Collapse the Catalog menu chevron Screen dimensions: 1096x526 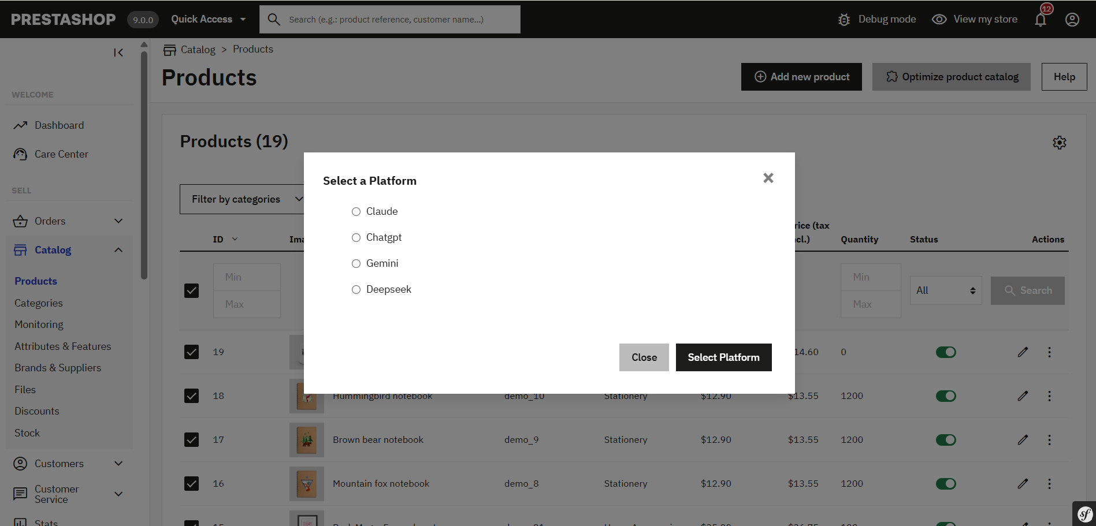point(118,250)
